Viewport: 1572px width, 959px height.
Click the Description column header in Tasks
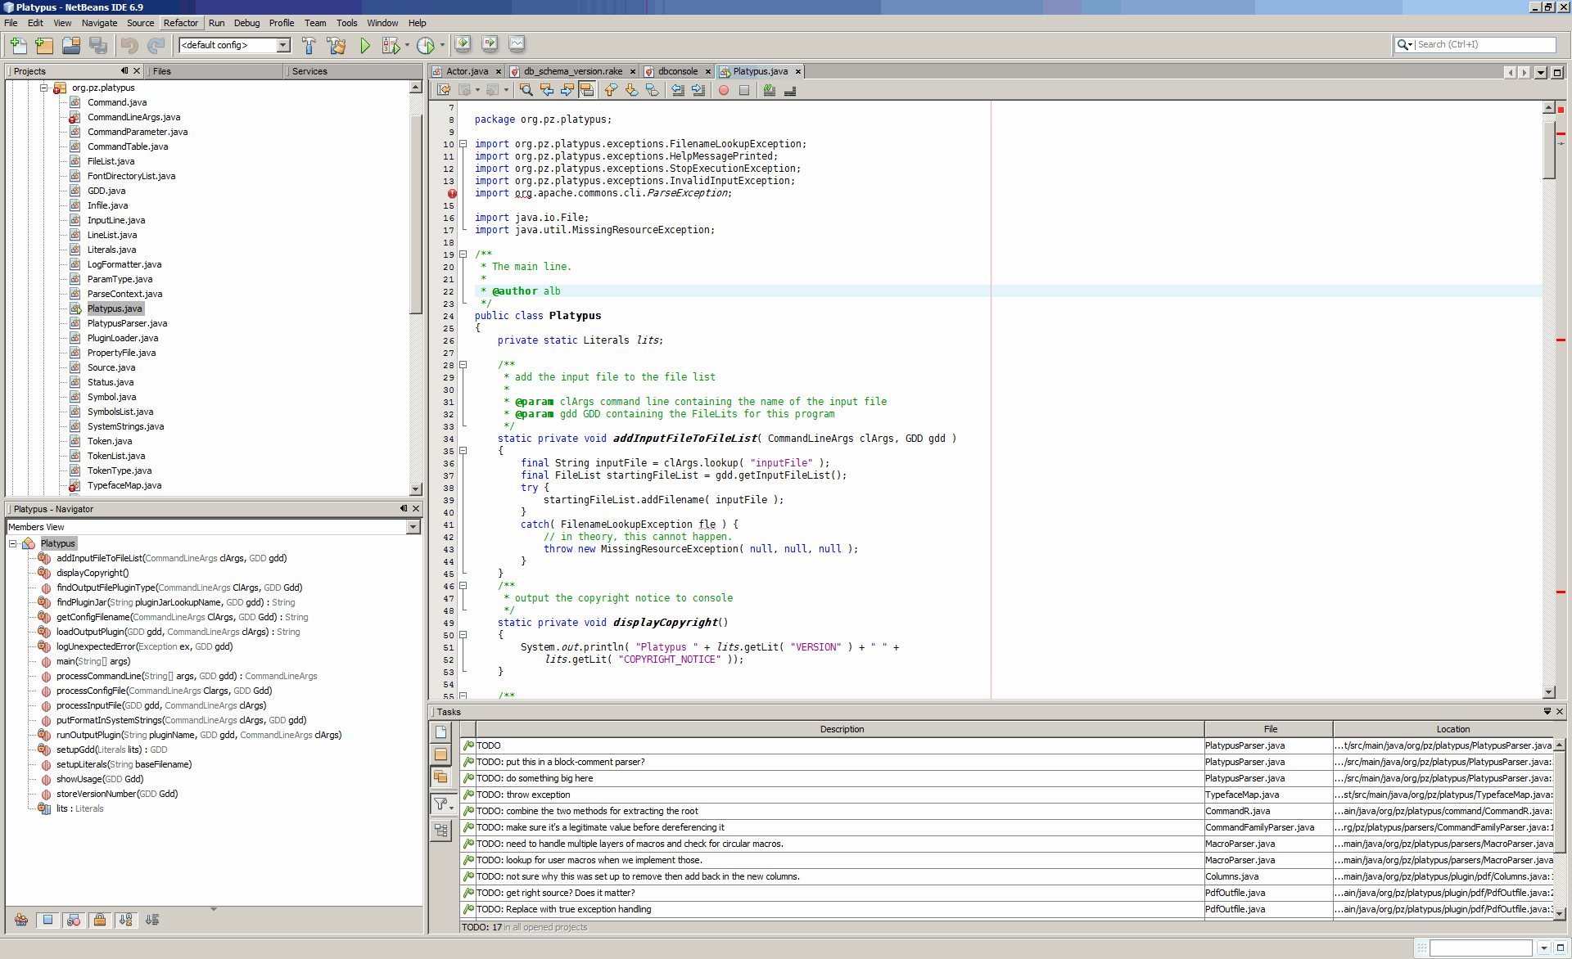(841, 729)
